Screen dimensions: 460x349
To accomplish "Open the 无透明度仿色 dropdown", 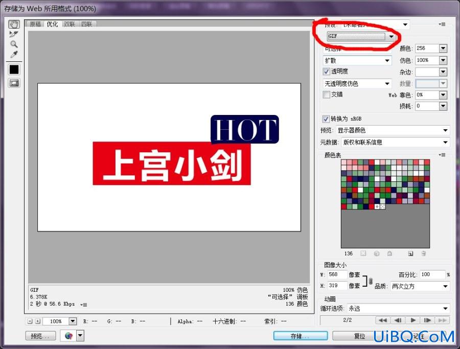I will coord(357,84).
